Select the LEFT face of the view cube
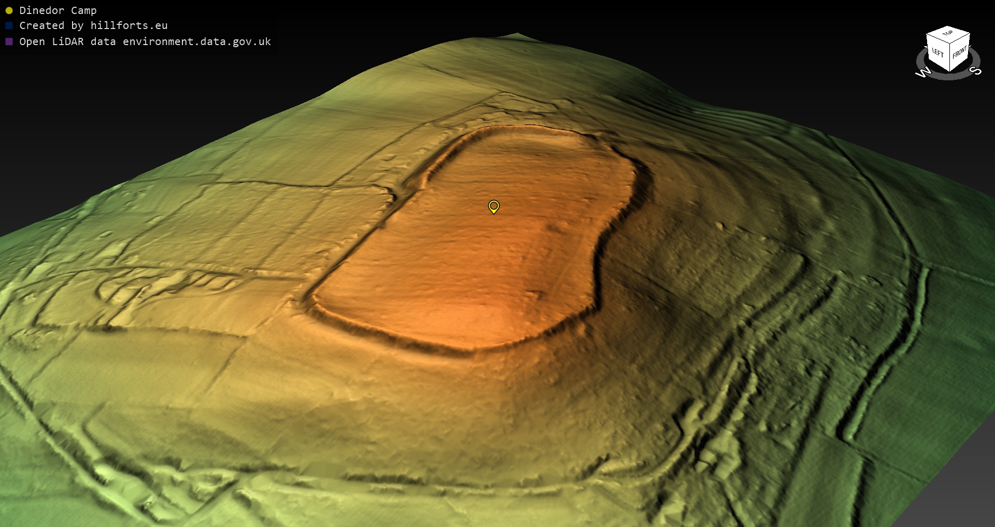The height and width of the screenshot is (527, 995). point(937,52)
